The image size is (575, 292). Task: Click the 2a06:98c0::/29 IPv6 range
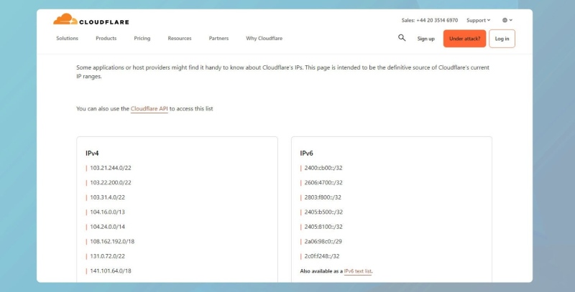pyautogui.click(x=323, y=241)
